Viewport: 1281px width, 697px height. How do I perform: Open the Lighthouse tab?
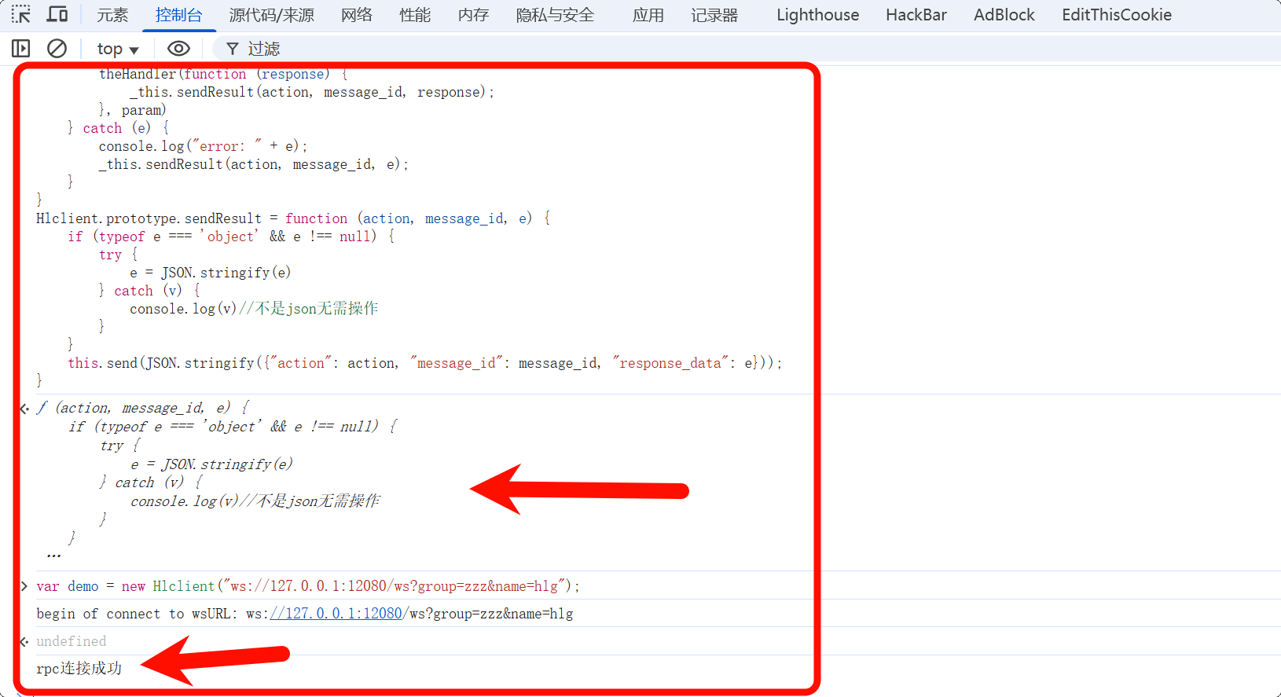coord(817,15)
